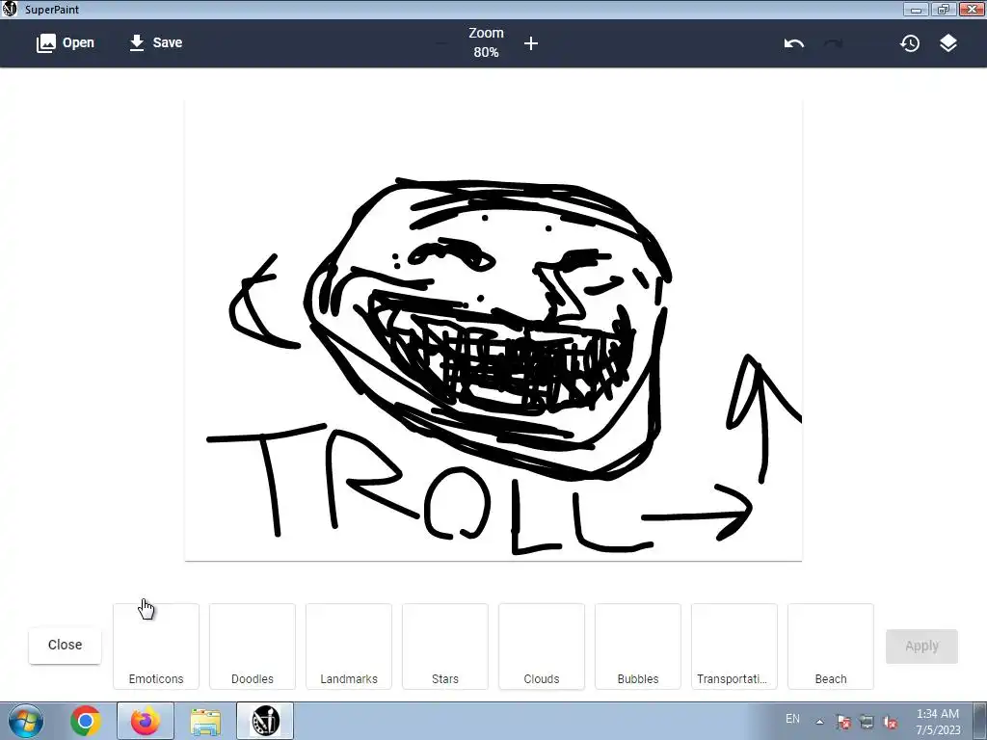The width and height of the screenshot is (987, 740).
Task: Select the Doodles sticker category
Action: (253, 647)
